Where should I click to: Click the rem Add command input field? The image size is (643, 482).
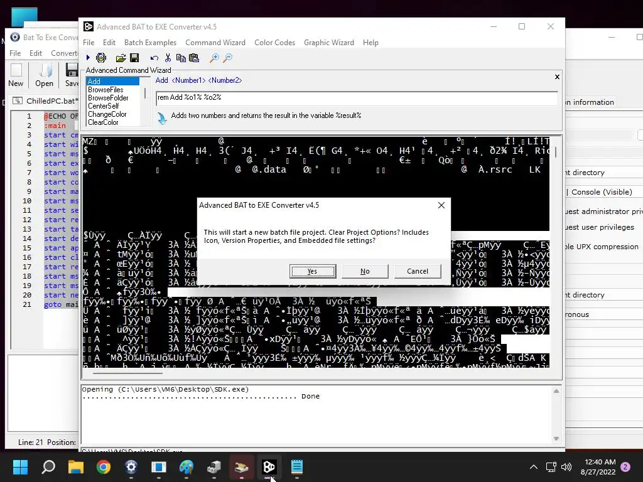click(x=357, y=97)
